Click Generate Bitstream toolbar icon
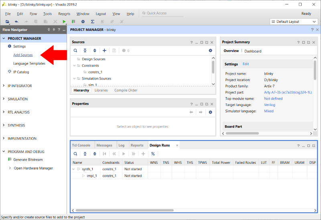The height and width of the screenshot is (220, 321). 73,22
